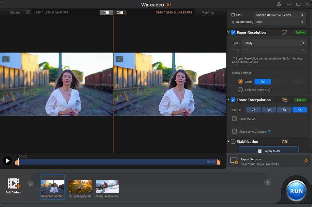Open the Type dropdown showing Reality
Viewport: 312px width, 207px height.
tap(274, 43)
